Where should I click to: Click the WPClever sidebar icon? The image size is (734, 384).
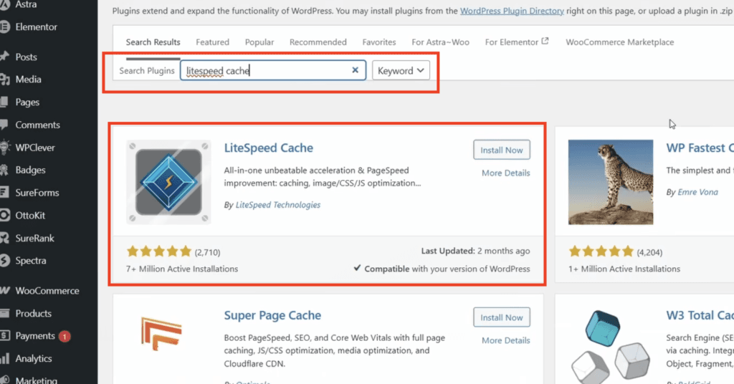tap(4, 148)
